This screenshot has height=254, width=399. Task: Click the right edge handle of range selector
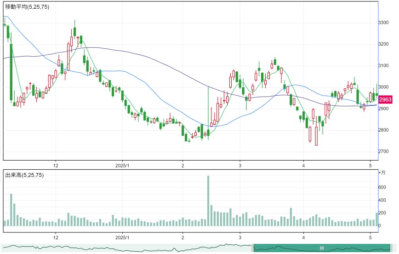[391, 248]
